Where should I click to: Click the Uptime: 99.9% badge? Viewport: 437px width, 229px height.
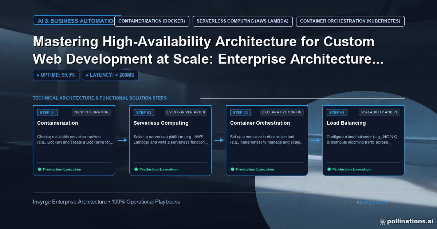click(x=56, y=75)
